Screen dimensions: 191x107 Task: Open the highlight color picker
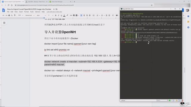pyautogui.click(x=67, y=15)
